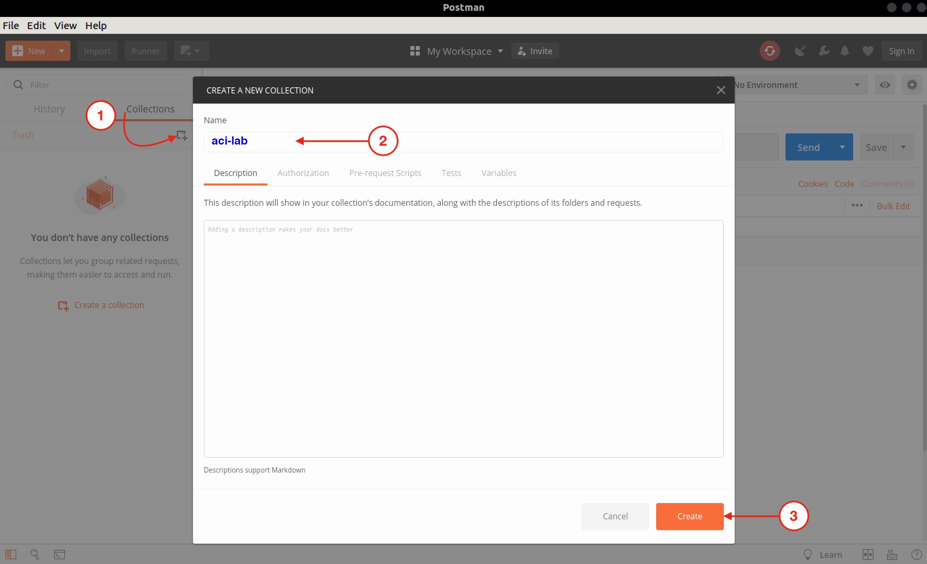This screenshot has width=927, height=564.
Task: Click the Cancel button in dialog
Action: [615, 516]
